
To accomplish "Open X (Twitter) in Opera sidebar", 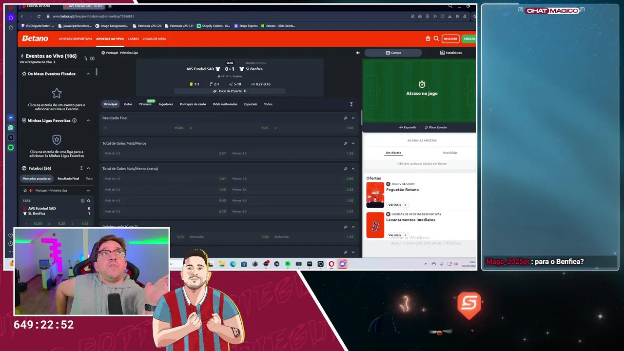I will [x=11, y=137].
